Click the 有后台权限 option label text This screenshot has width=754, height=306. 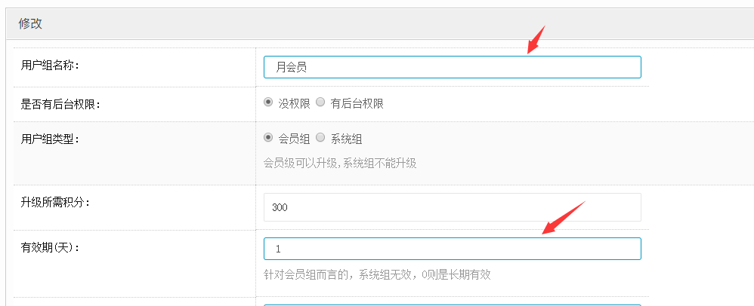click(357, 103)
